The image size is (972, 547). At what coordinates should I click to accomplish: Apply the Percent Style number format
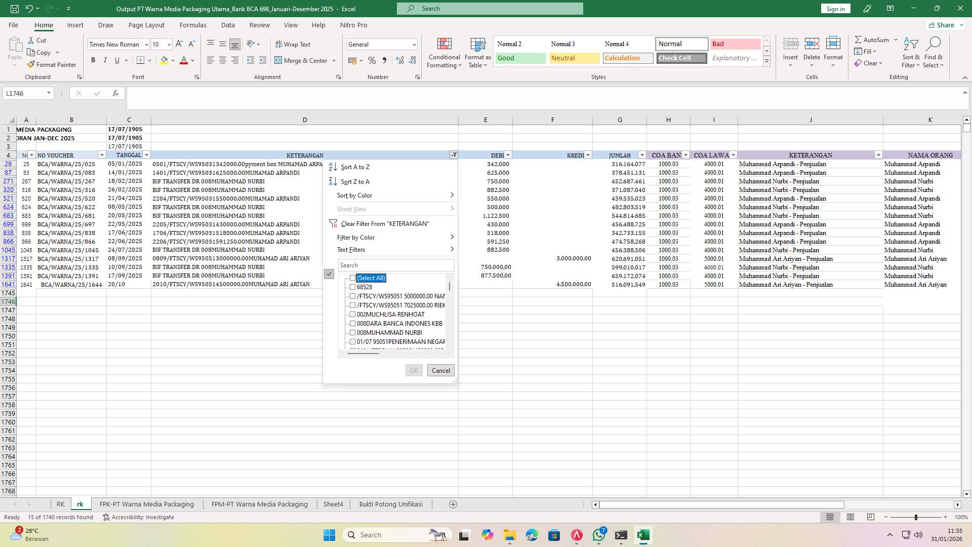(x=372, y=60)
